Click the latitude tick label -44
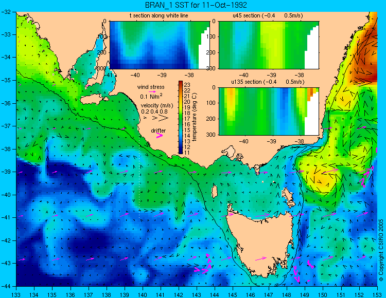386x298 pixels. pyautogui.click(x=6, y=286)
